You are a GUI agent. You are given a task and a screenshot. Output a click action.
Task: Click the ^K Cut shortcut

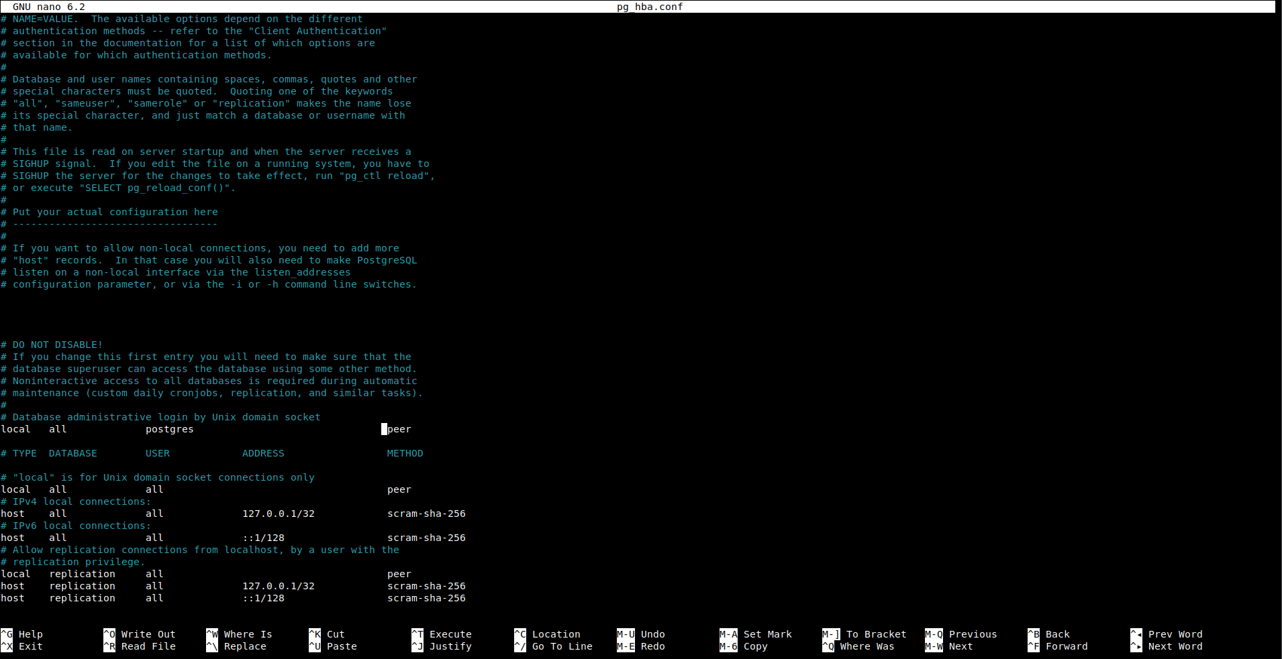327,634
